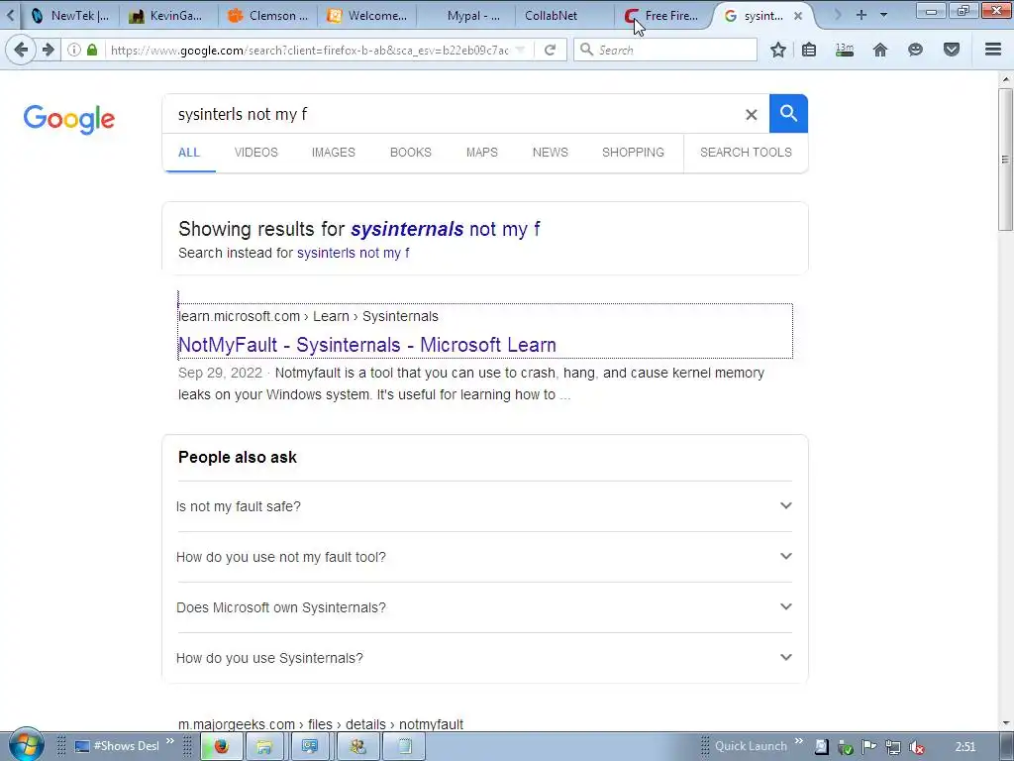Image resolution: width=1014 pixels, height=761 pixels.
Task: Open the users icon taskbar button
Action: [x=357, y=746]
